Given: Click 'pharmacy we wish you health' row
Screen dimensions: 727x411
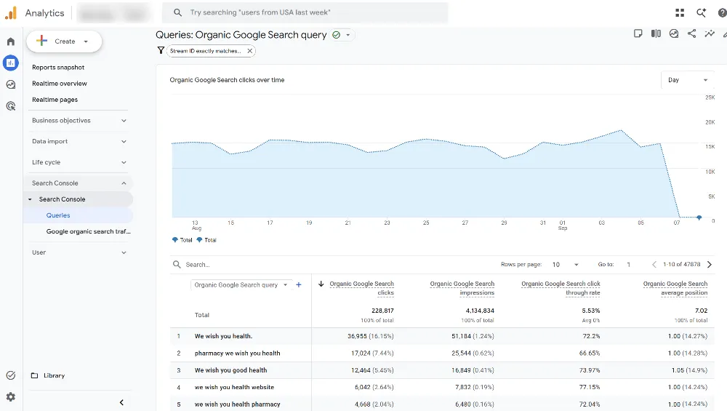Looking at the screenshot, I should click(x=442, y=353).
